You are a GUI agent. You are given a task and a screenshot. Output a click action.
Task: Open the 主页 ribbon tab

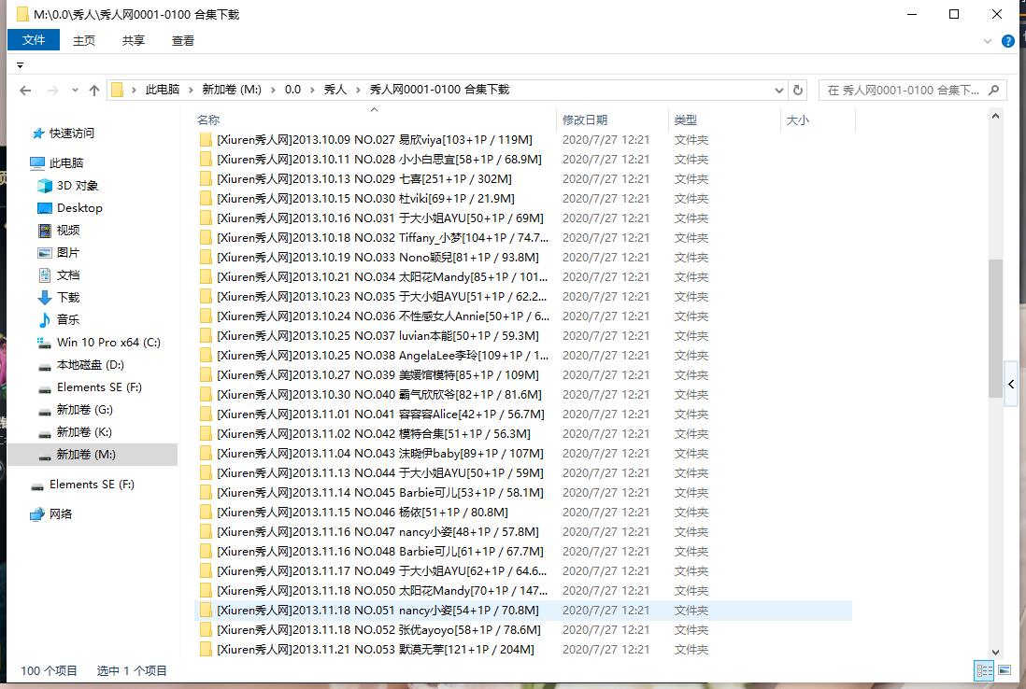pos(84,40)
